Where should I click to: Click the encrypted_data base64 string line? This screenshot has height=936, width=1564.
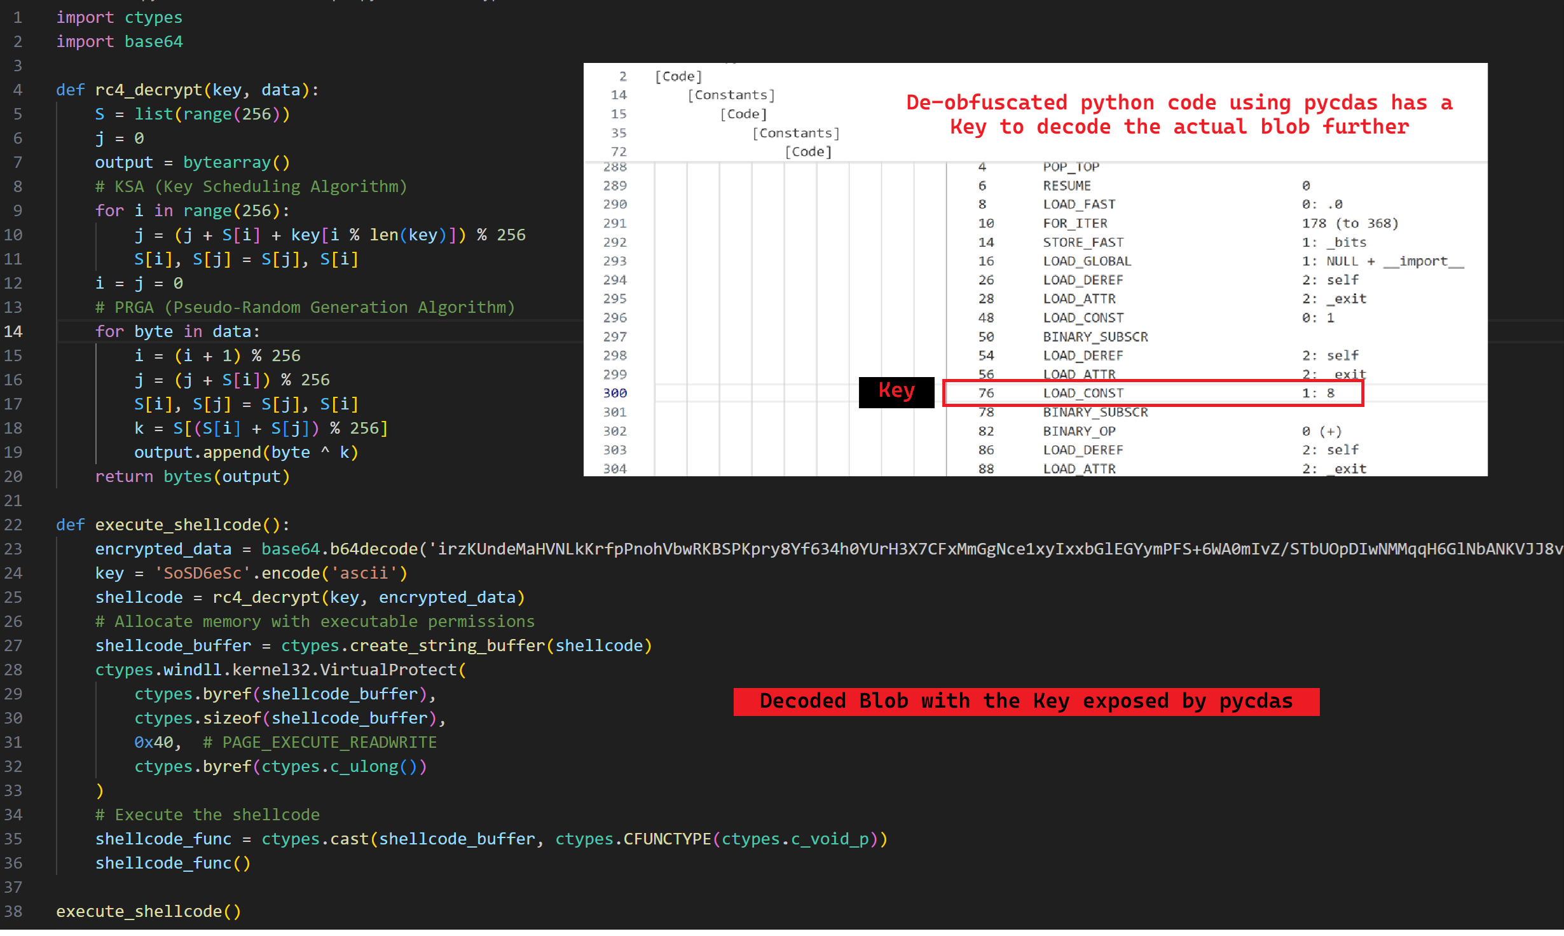tap(829, 549)
